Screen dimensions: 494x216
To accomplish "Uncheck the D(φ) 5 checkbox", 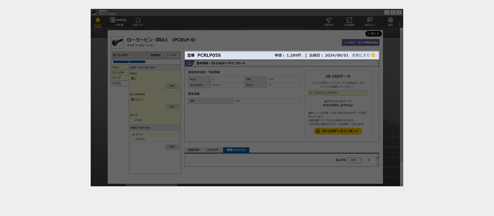I will click(x=132, y=79).
